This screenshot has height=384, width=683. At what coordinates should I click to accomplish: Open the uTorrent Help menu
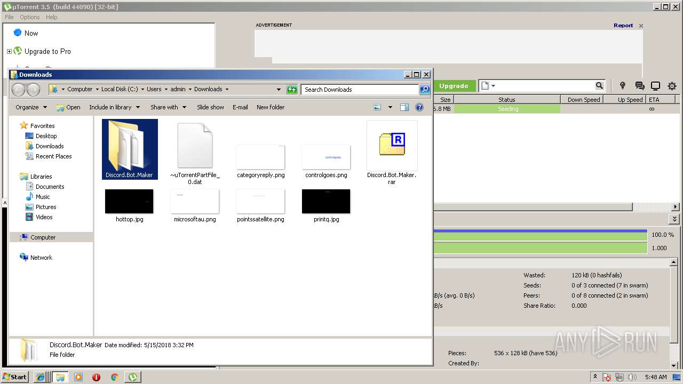click(x=52, y=17)
